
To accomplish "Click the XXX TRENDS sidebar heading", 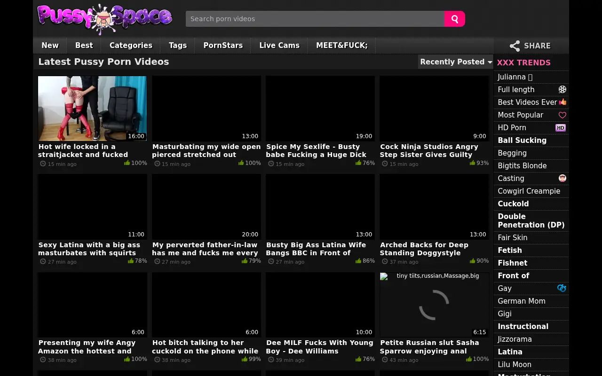I will pos(523,63).
